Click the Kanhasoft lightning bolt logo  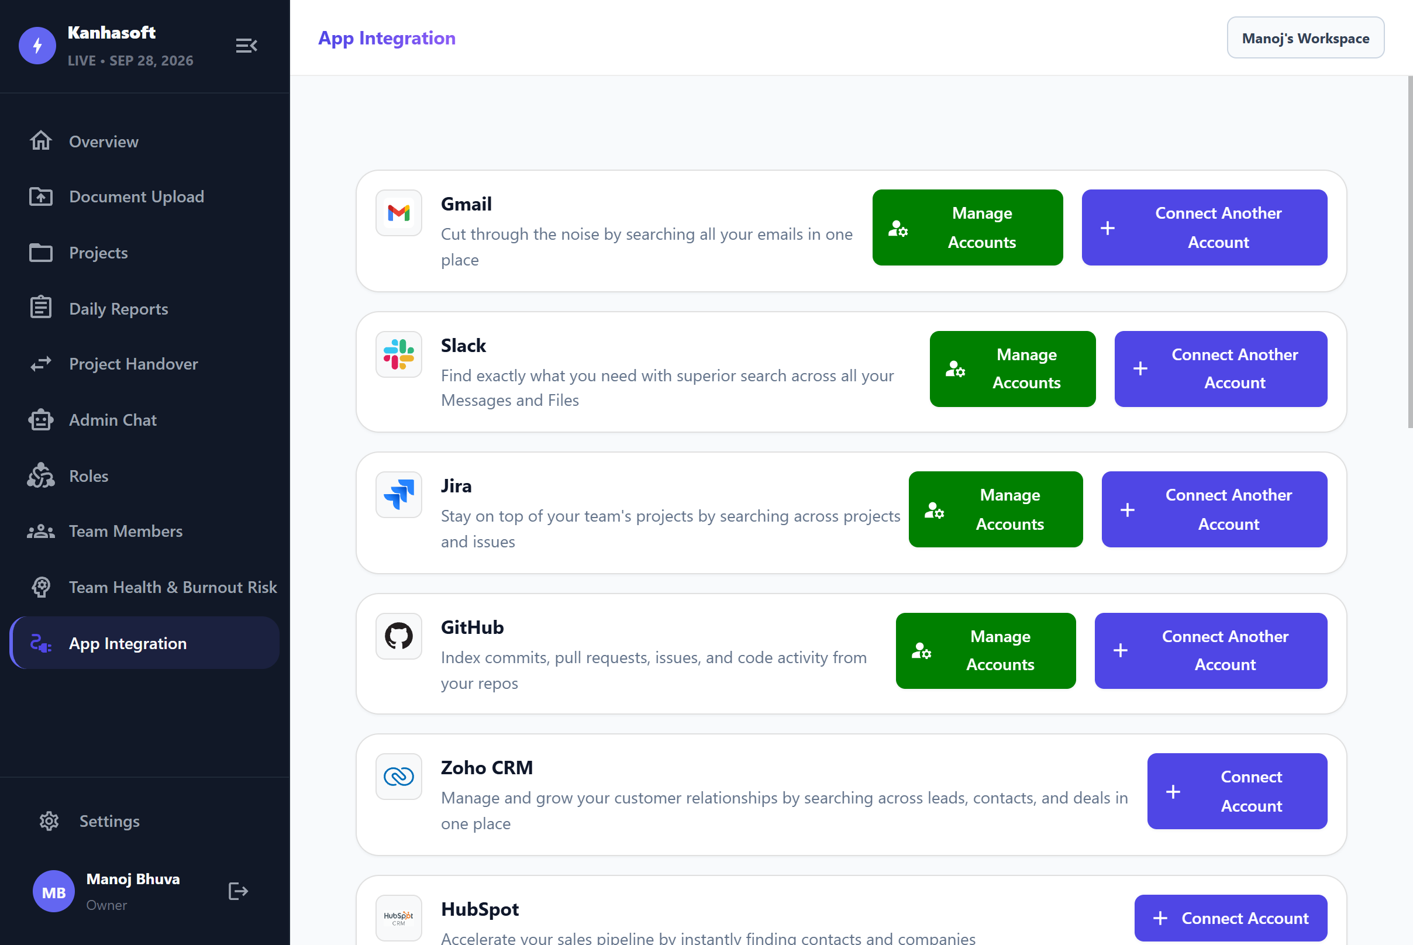coord(37,46)
